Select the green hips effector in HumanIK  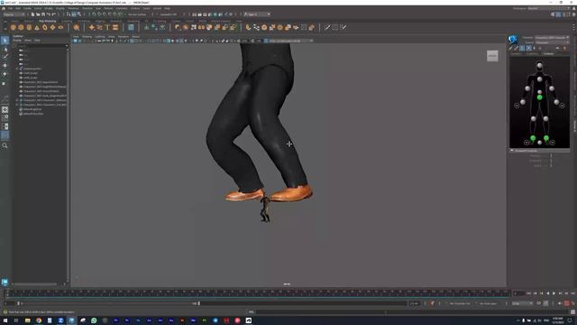[x=539, y=97]
